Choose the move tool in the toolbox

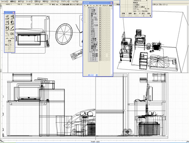pyautogui.click(x=7, y=23)
